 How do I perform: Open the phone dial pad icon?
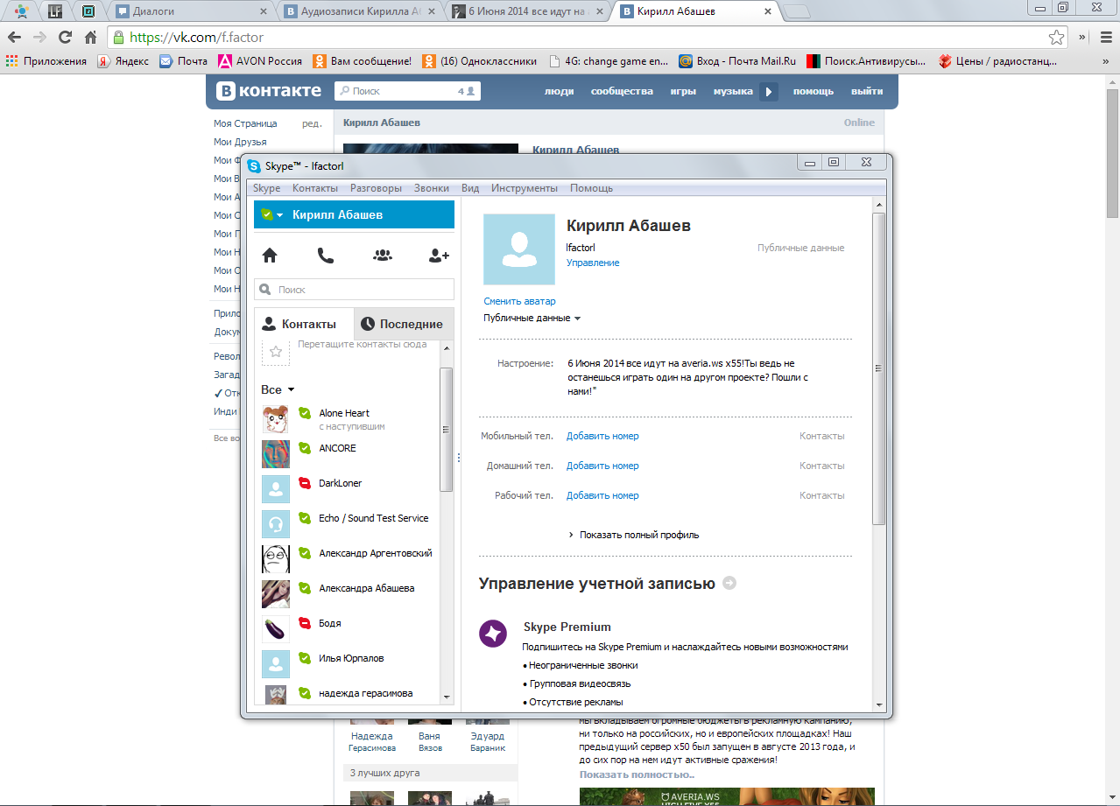coord(325,256)
